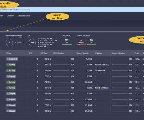
Task: Click the 357 OK tile in the CPU Utilization widget
Action: coord(67,42)
